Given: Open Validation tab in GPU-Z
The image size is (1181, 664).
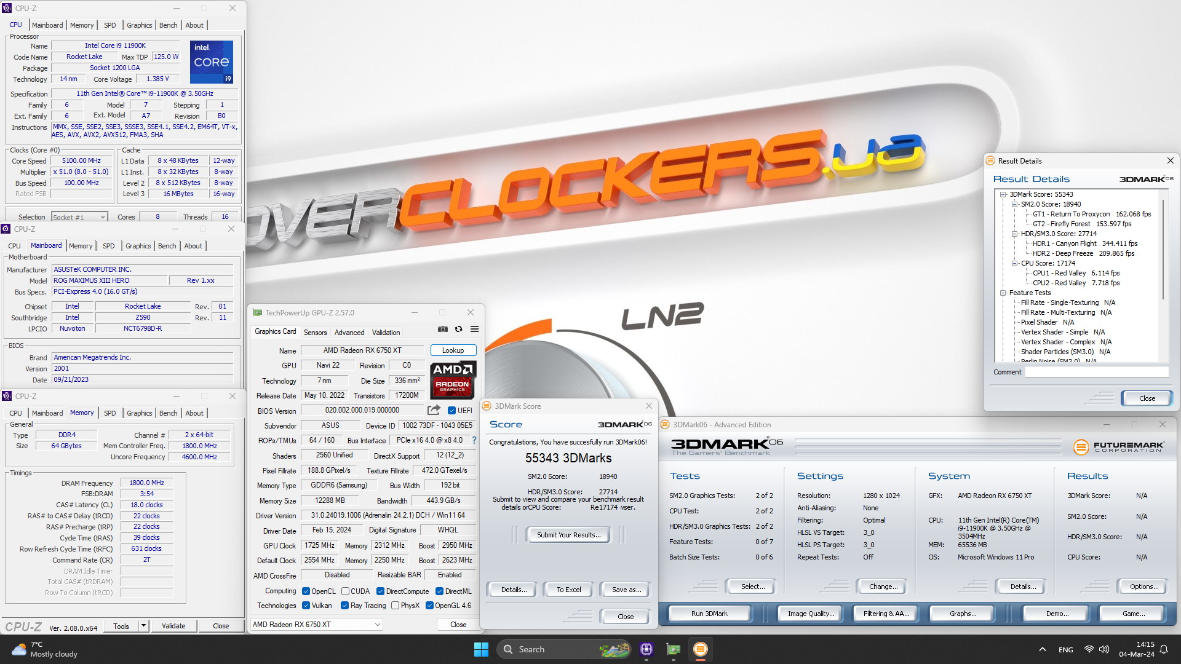Looking at the screenshot, I should 386,332.
